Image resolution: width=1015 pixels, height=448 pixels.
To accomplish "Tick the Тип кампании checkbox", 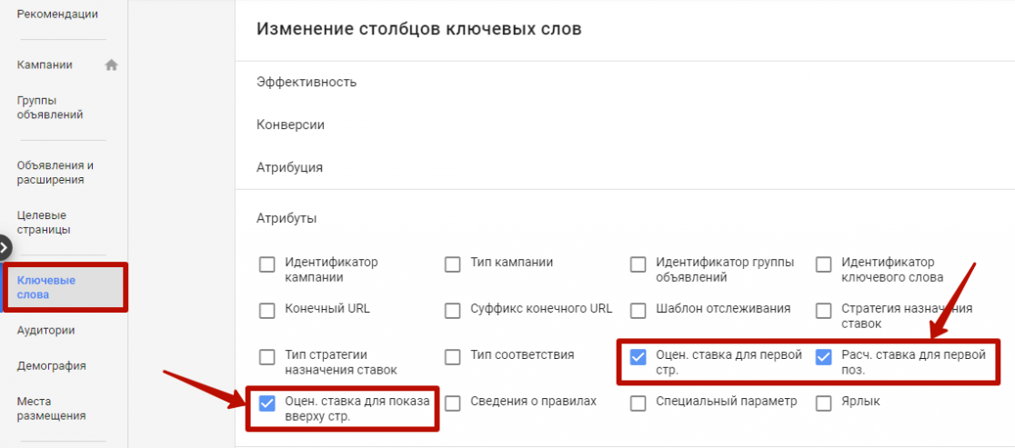I will click(453, 265).
